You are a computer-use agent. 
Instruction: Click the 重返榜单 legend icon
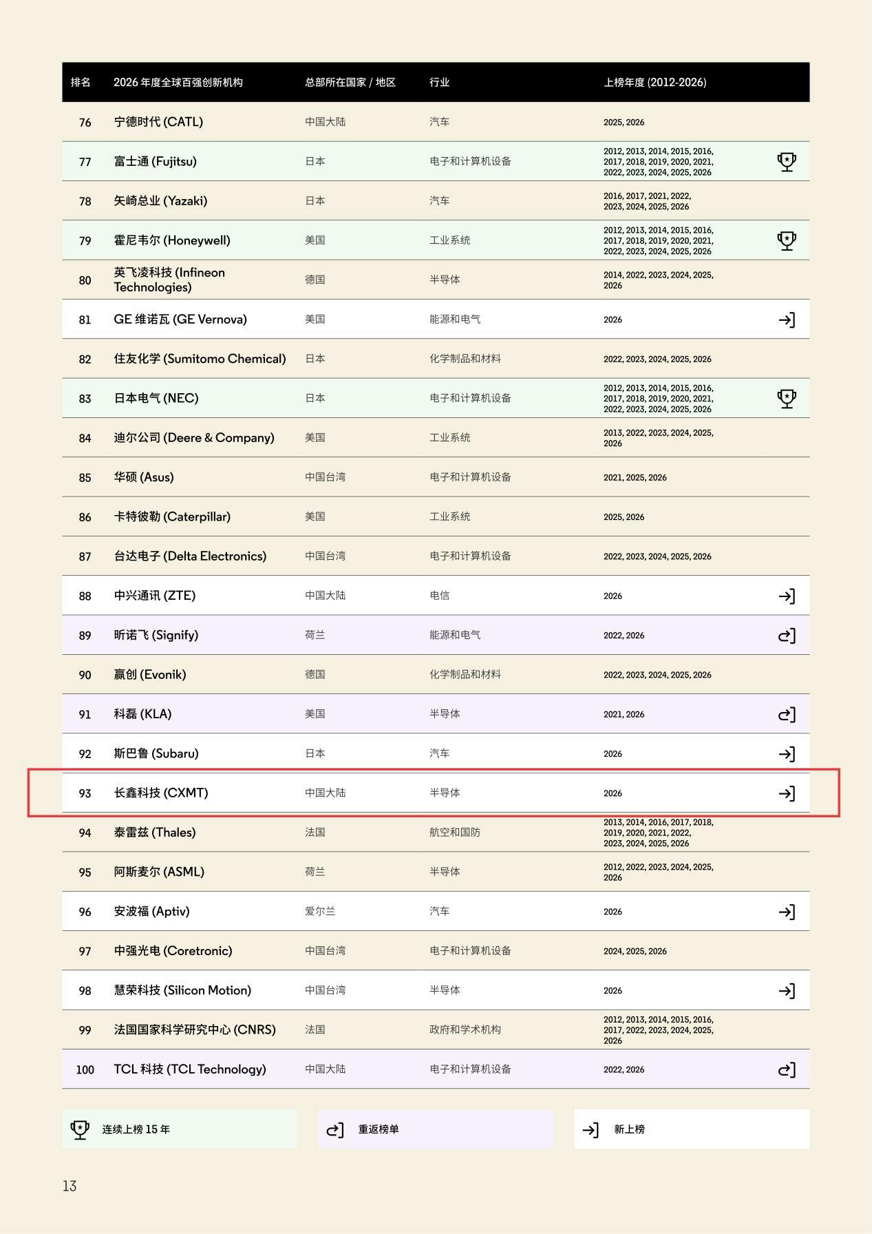pos(335,1130)
